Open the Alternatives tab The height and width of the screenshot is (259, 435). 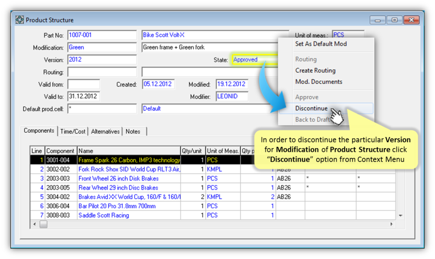click(x=105, y=131)
